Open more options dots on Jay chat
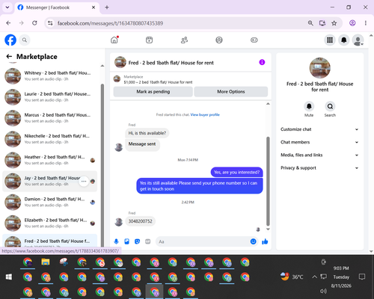The height and width of the screenshot is (299, 374). pos(84,181)
